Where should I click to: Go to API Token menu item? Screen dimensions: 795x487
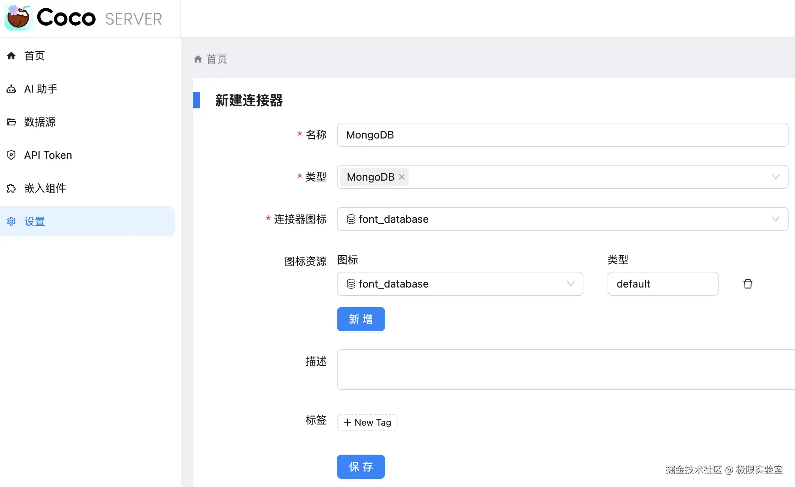[x=48, y=155]
